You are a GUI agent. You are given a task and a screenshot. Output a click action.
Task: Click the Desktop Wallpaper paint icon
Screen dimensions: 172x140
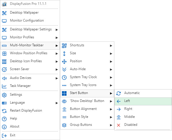[4, 13]
